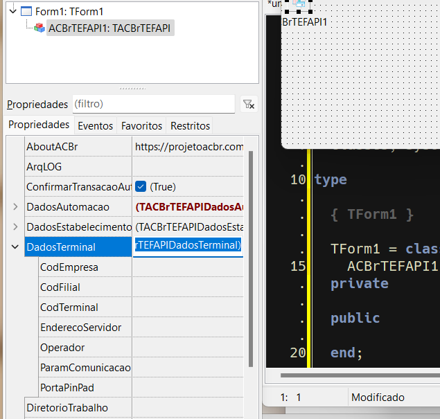
Task: Click the 1: 1 cursor position in status bar
Action: (290, 398)
